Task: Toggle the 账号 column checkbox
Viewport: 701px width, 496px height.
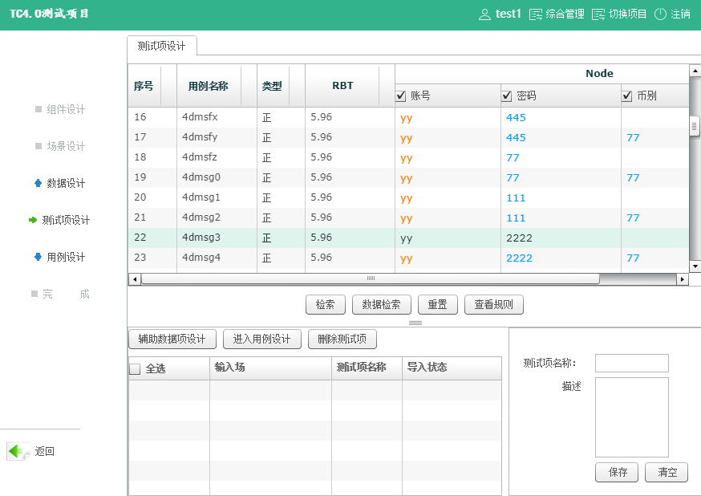Action: click(x=401, y=96)
